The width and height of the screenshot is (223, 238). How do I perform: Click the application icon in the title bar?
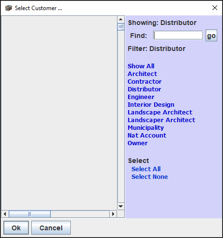click(9, 8)
